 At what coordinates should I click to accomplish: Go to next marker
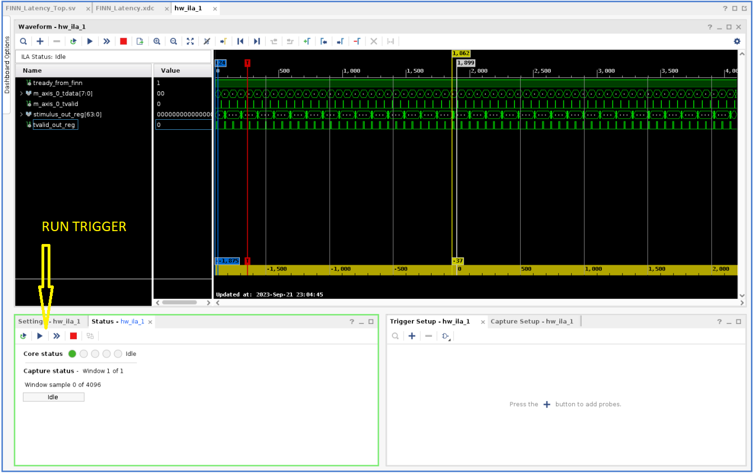click(x=340, y=41)
